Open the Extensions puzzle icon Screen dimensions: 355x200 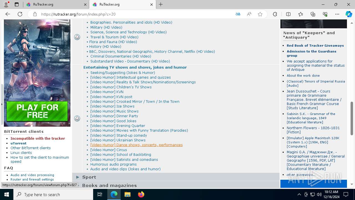[275, 14]
